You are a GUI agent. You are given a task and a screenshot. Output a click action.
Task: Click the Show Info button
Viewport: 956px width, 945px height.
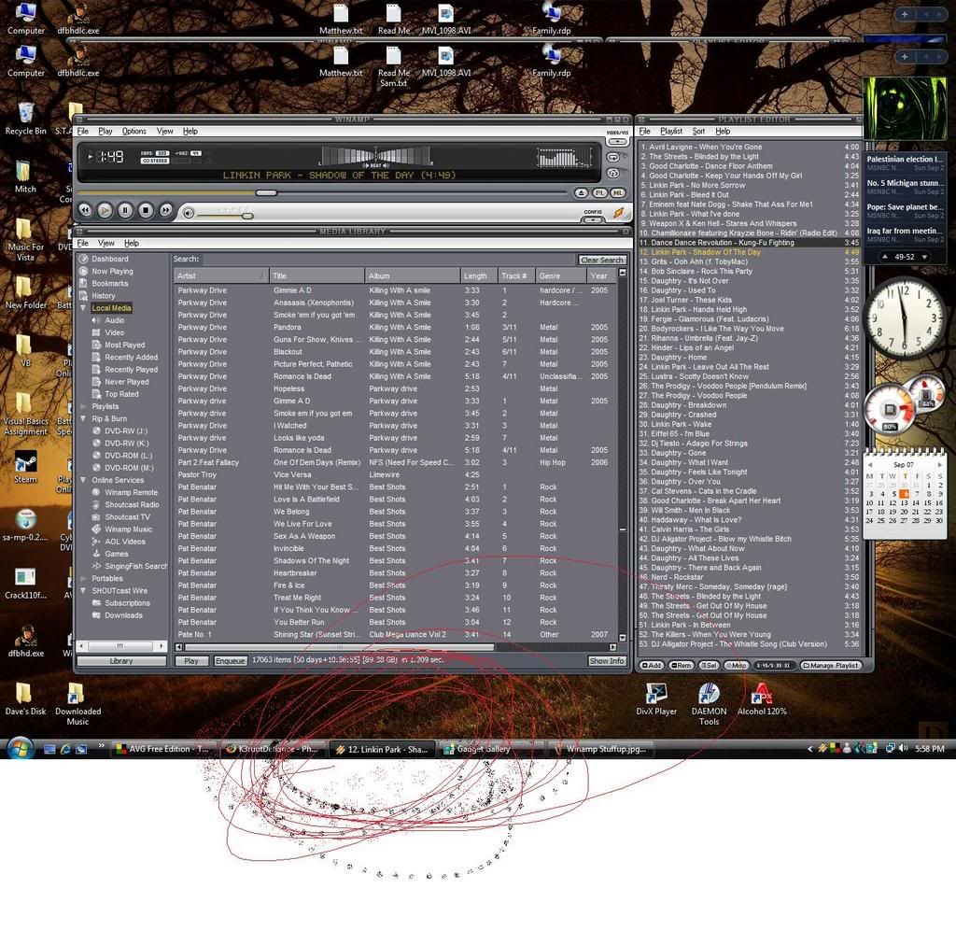[x=606, y=661]
